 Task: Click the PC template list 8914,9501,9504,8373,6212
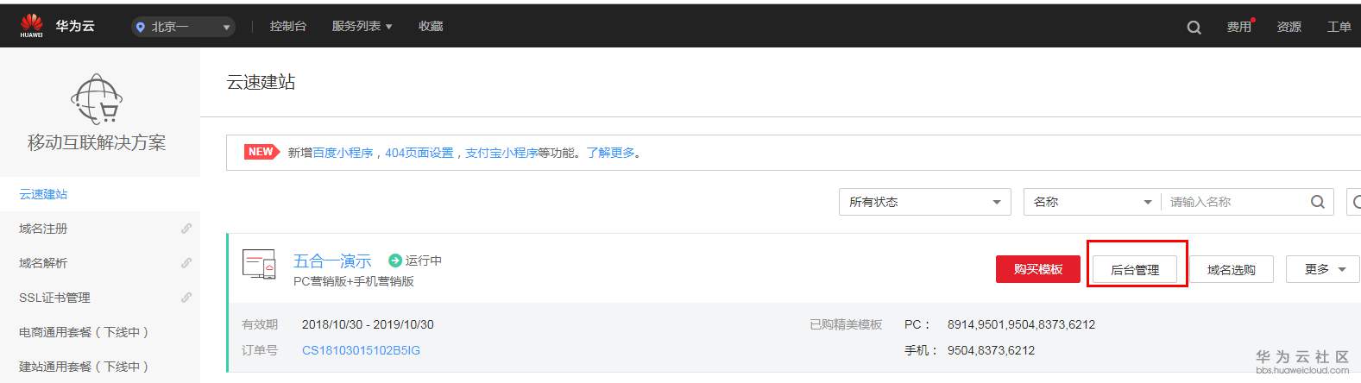pos(1021,324)
